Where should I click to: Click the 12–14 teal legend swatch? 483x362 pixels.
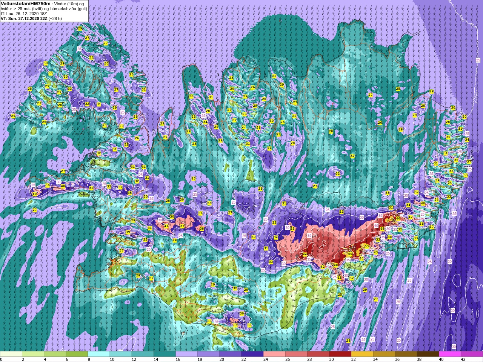pyautogui.click(x=143, y=354)
